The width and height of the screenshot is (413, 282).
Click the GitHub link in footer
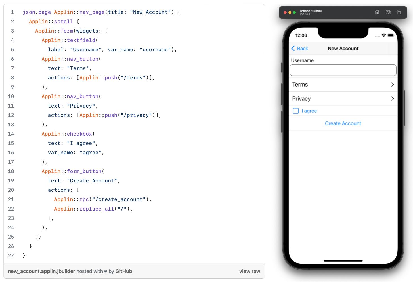tap(124, 271)
